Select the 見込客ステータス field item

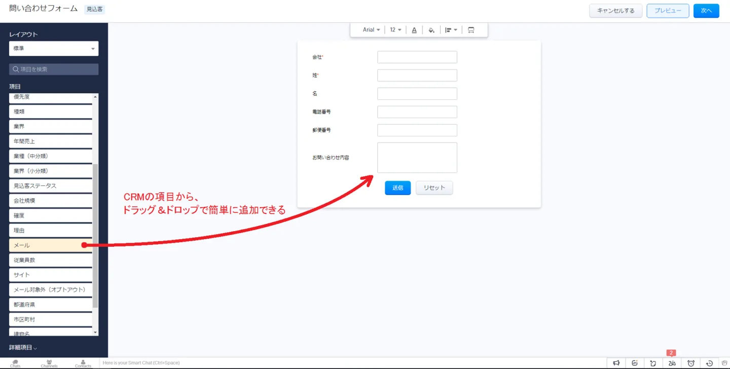(51, 186)
